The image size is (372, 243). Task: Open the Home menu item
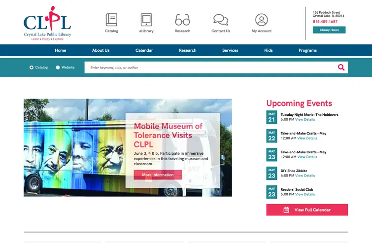click(x=61, y=50)
